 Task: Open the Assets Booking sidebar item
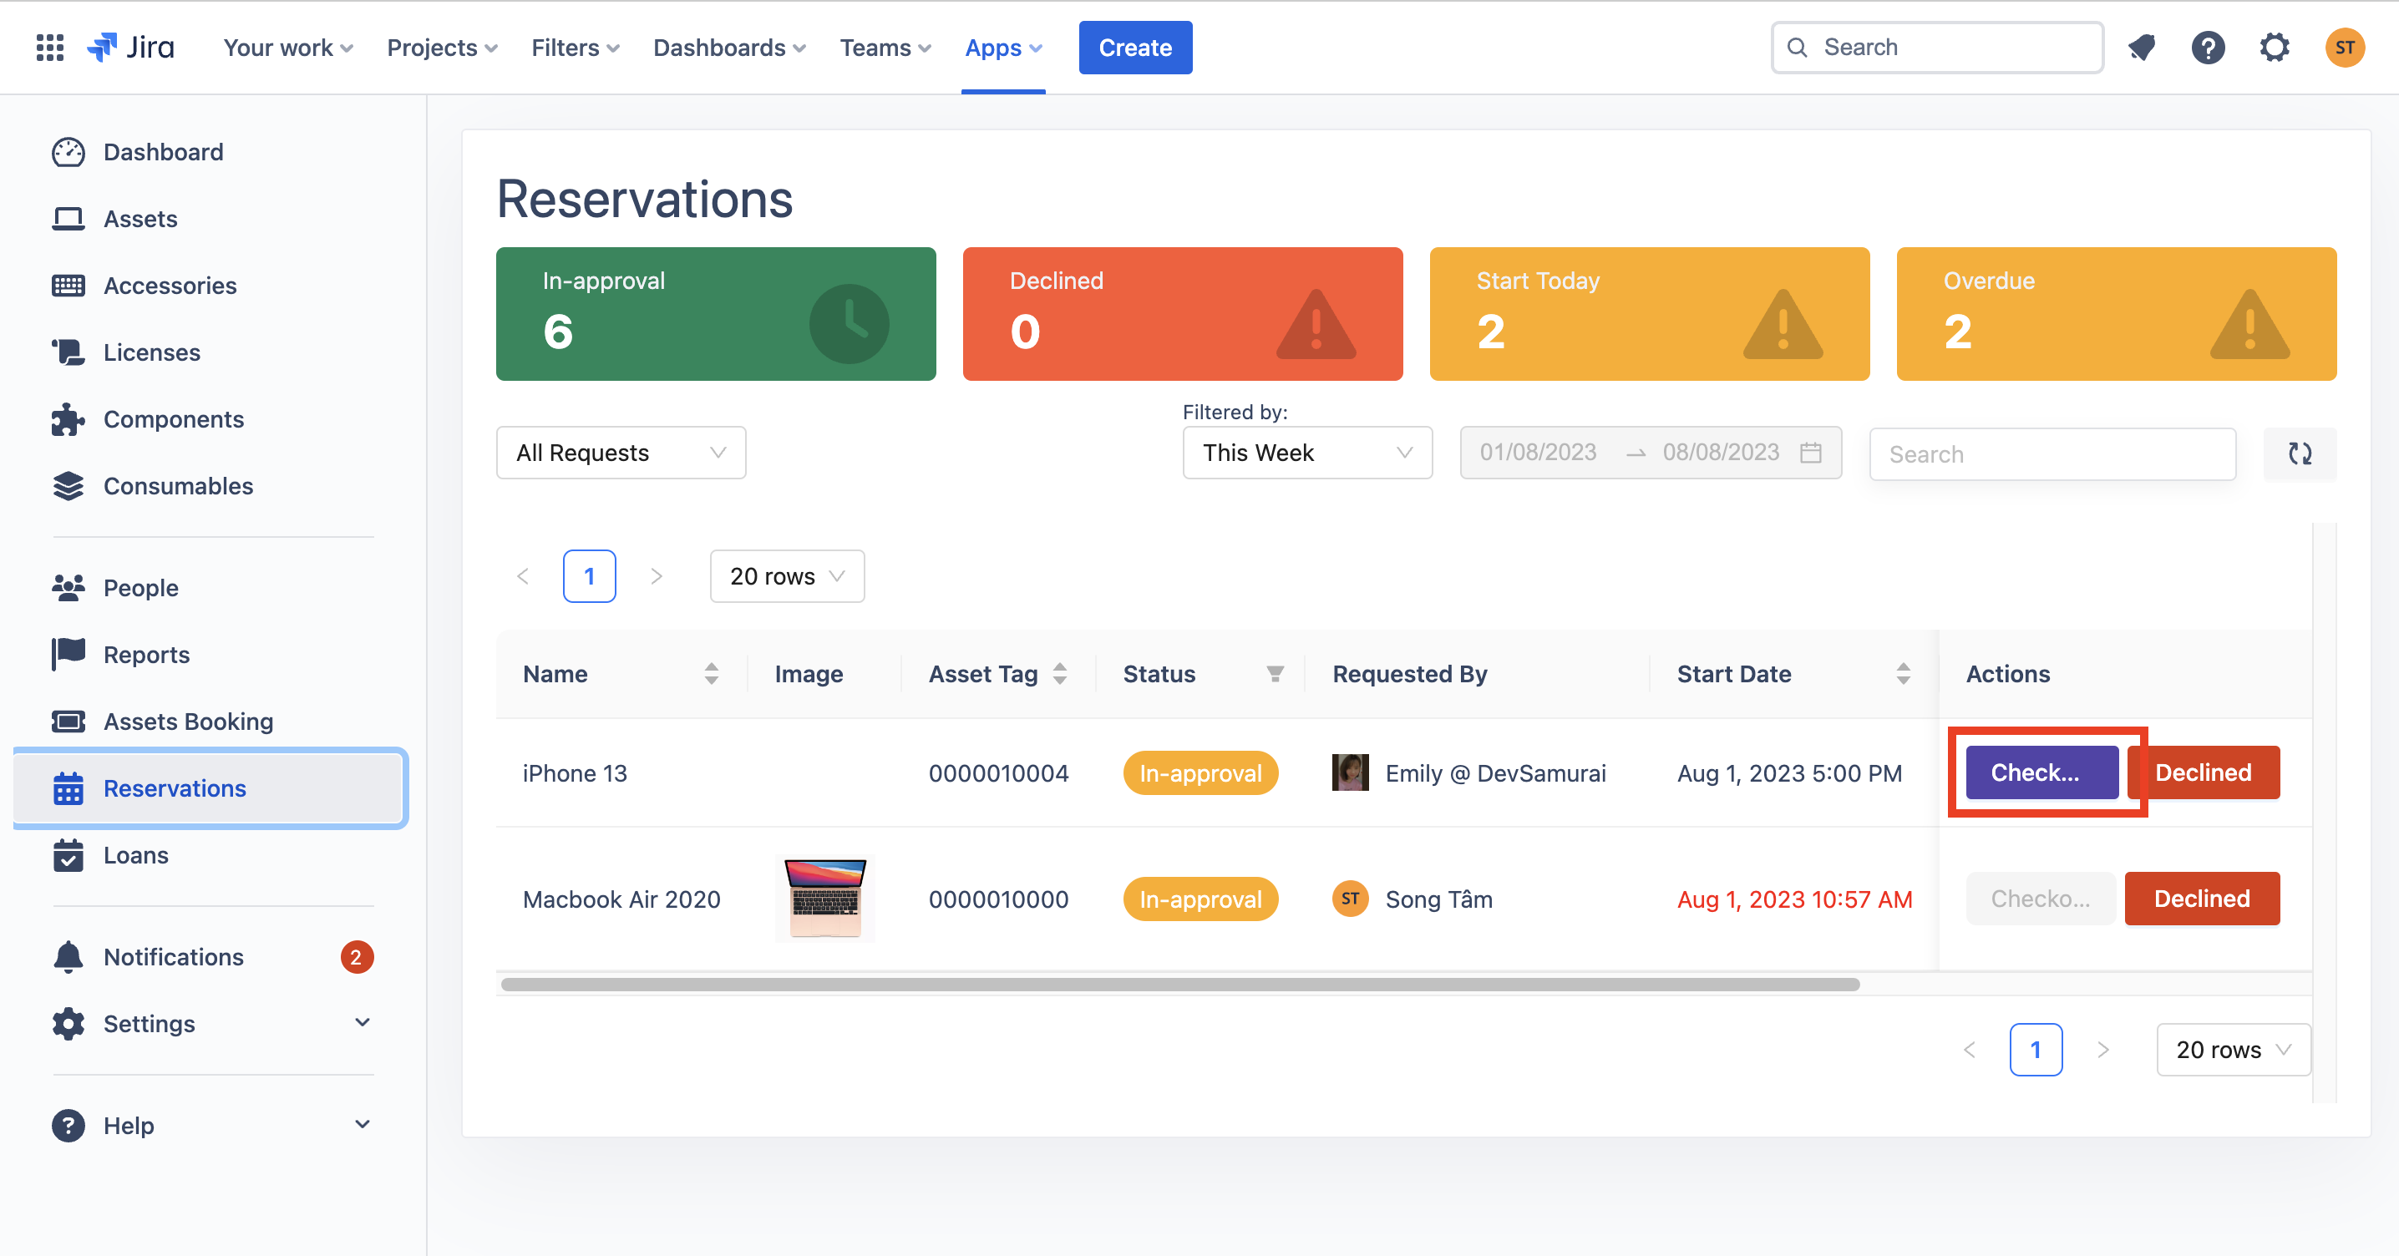click(188, 722)
